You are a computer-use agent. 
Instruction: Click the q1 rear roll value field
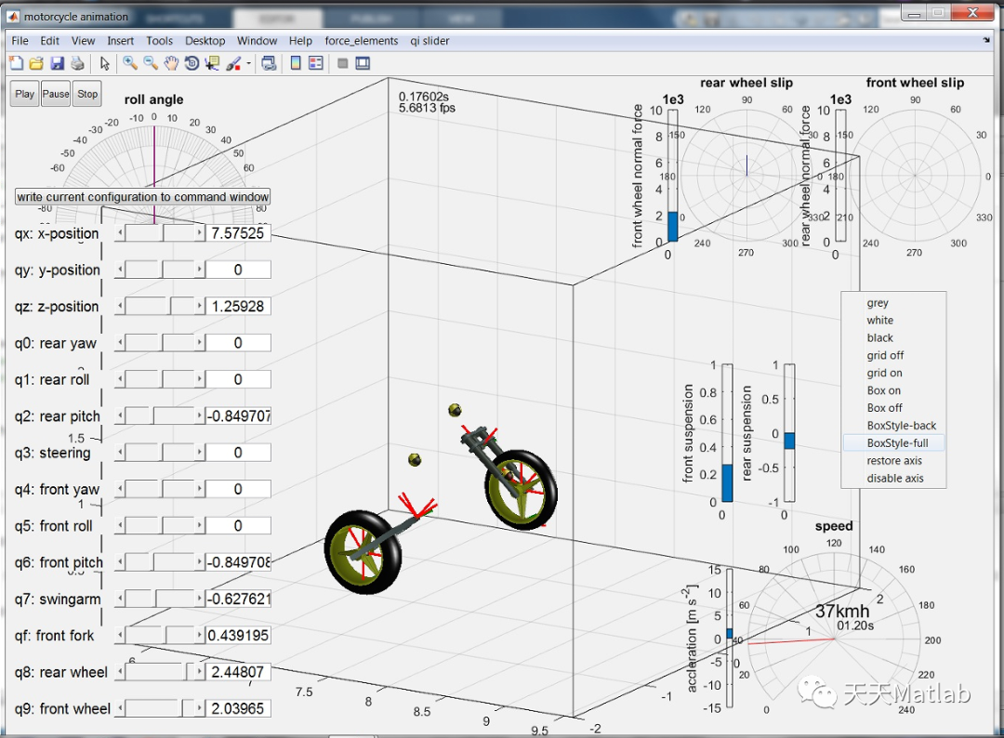point(238,379)
